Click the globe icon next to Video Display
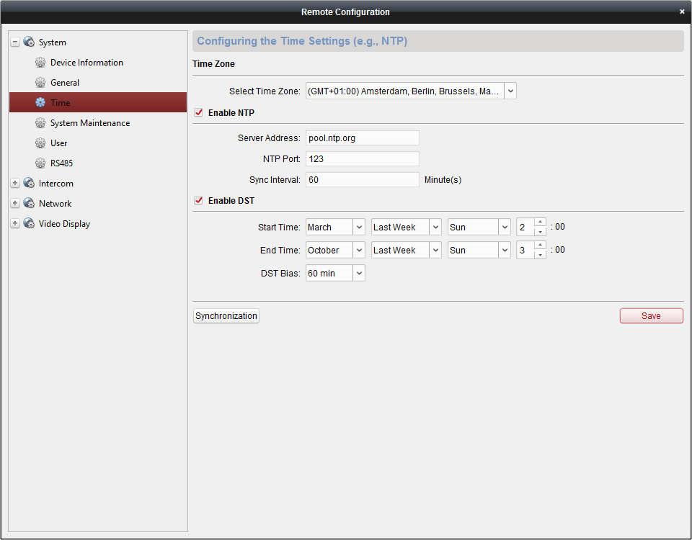The width and height of the screenshot is (692, 540). (x=29, y=223)
